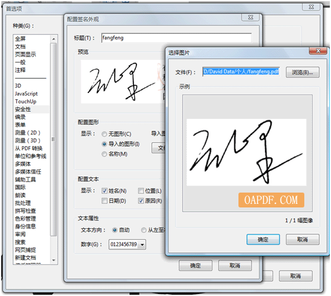Click scroll-down arrow in category list

(53, 260)
